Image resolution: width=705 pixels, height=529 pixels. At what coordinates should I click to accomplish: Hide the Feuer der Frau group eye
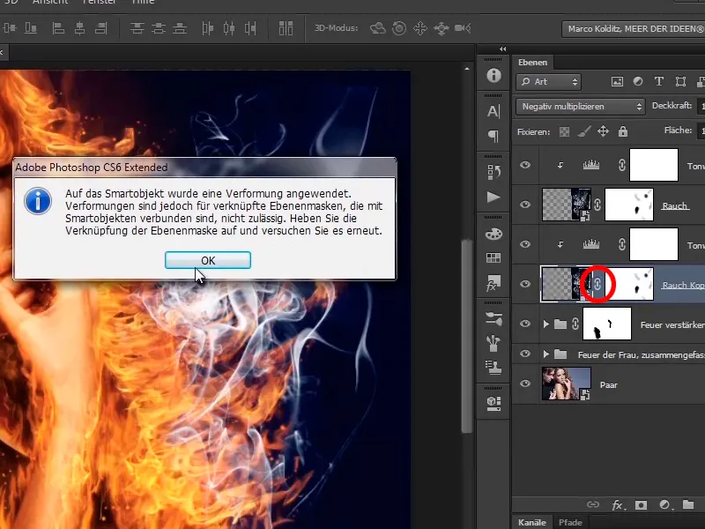(x=524, y=354)
